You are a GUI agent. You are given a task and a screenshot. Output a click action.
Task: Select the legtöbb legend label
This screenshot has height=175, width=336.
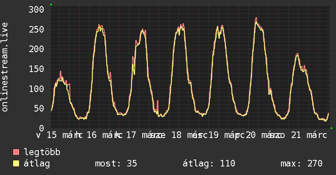pyautogui.click(x=42, y=152)
